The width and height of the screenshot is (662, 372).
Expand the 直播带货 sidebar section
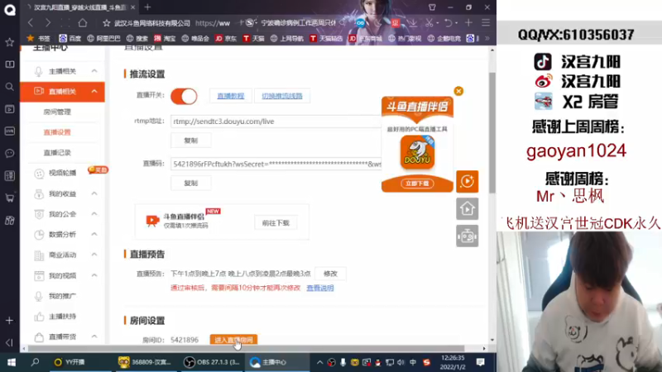(94, 336)
